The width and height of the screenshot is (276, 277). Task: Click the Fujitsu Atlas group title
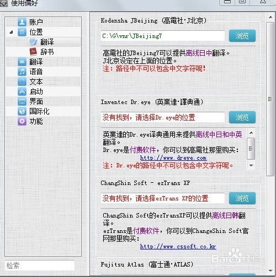pos(147,264)
